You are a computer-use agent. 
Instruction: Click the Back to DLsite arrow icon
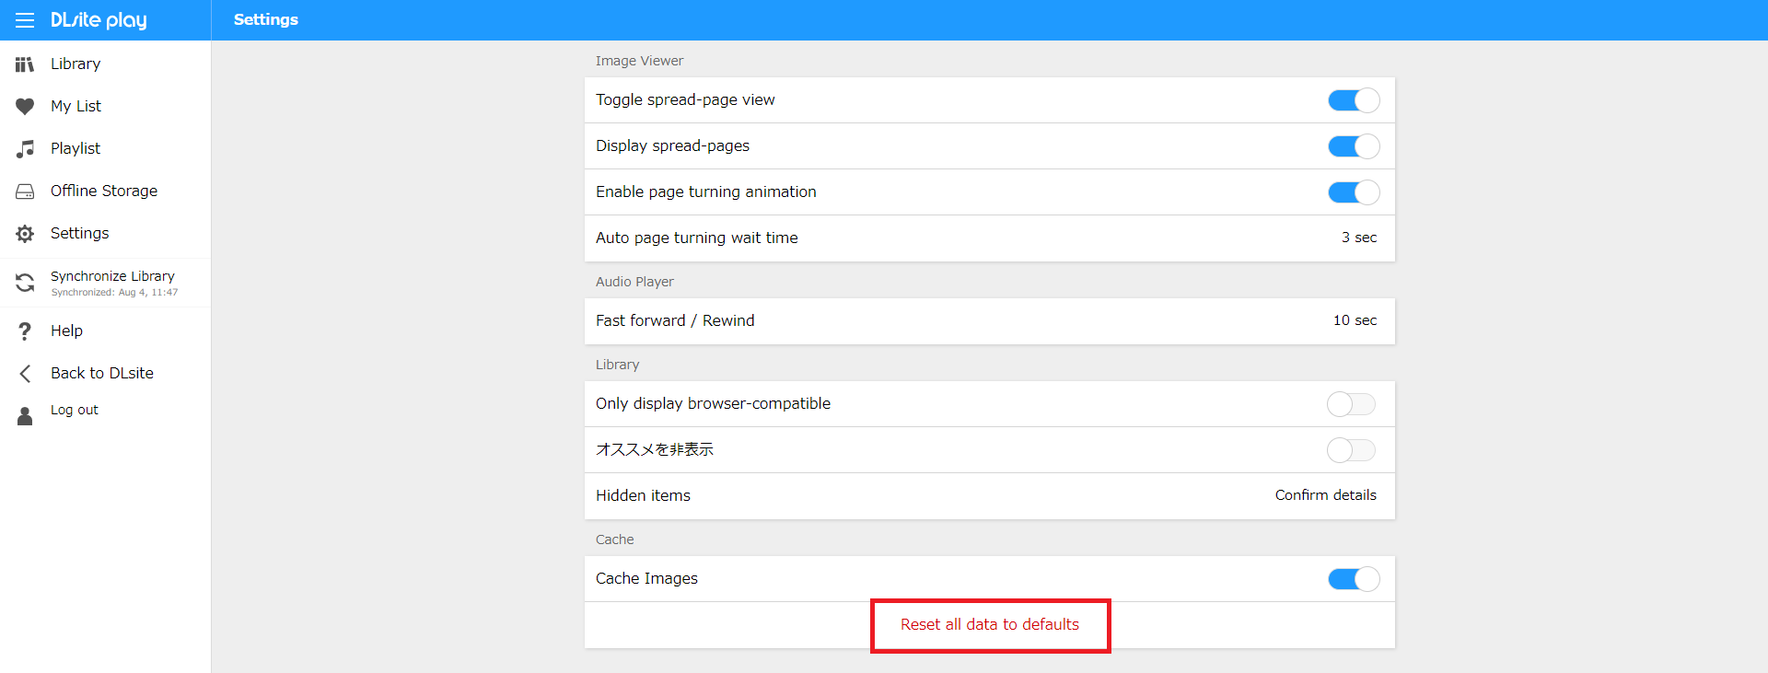[x=25, y=373]
